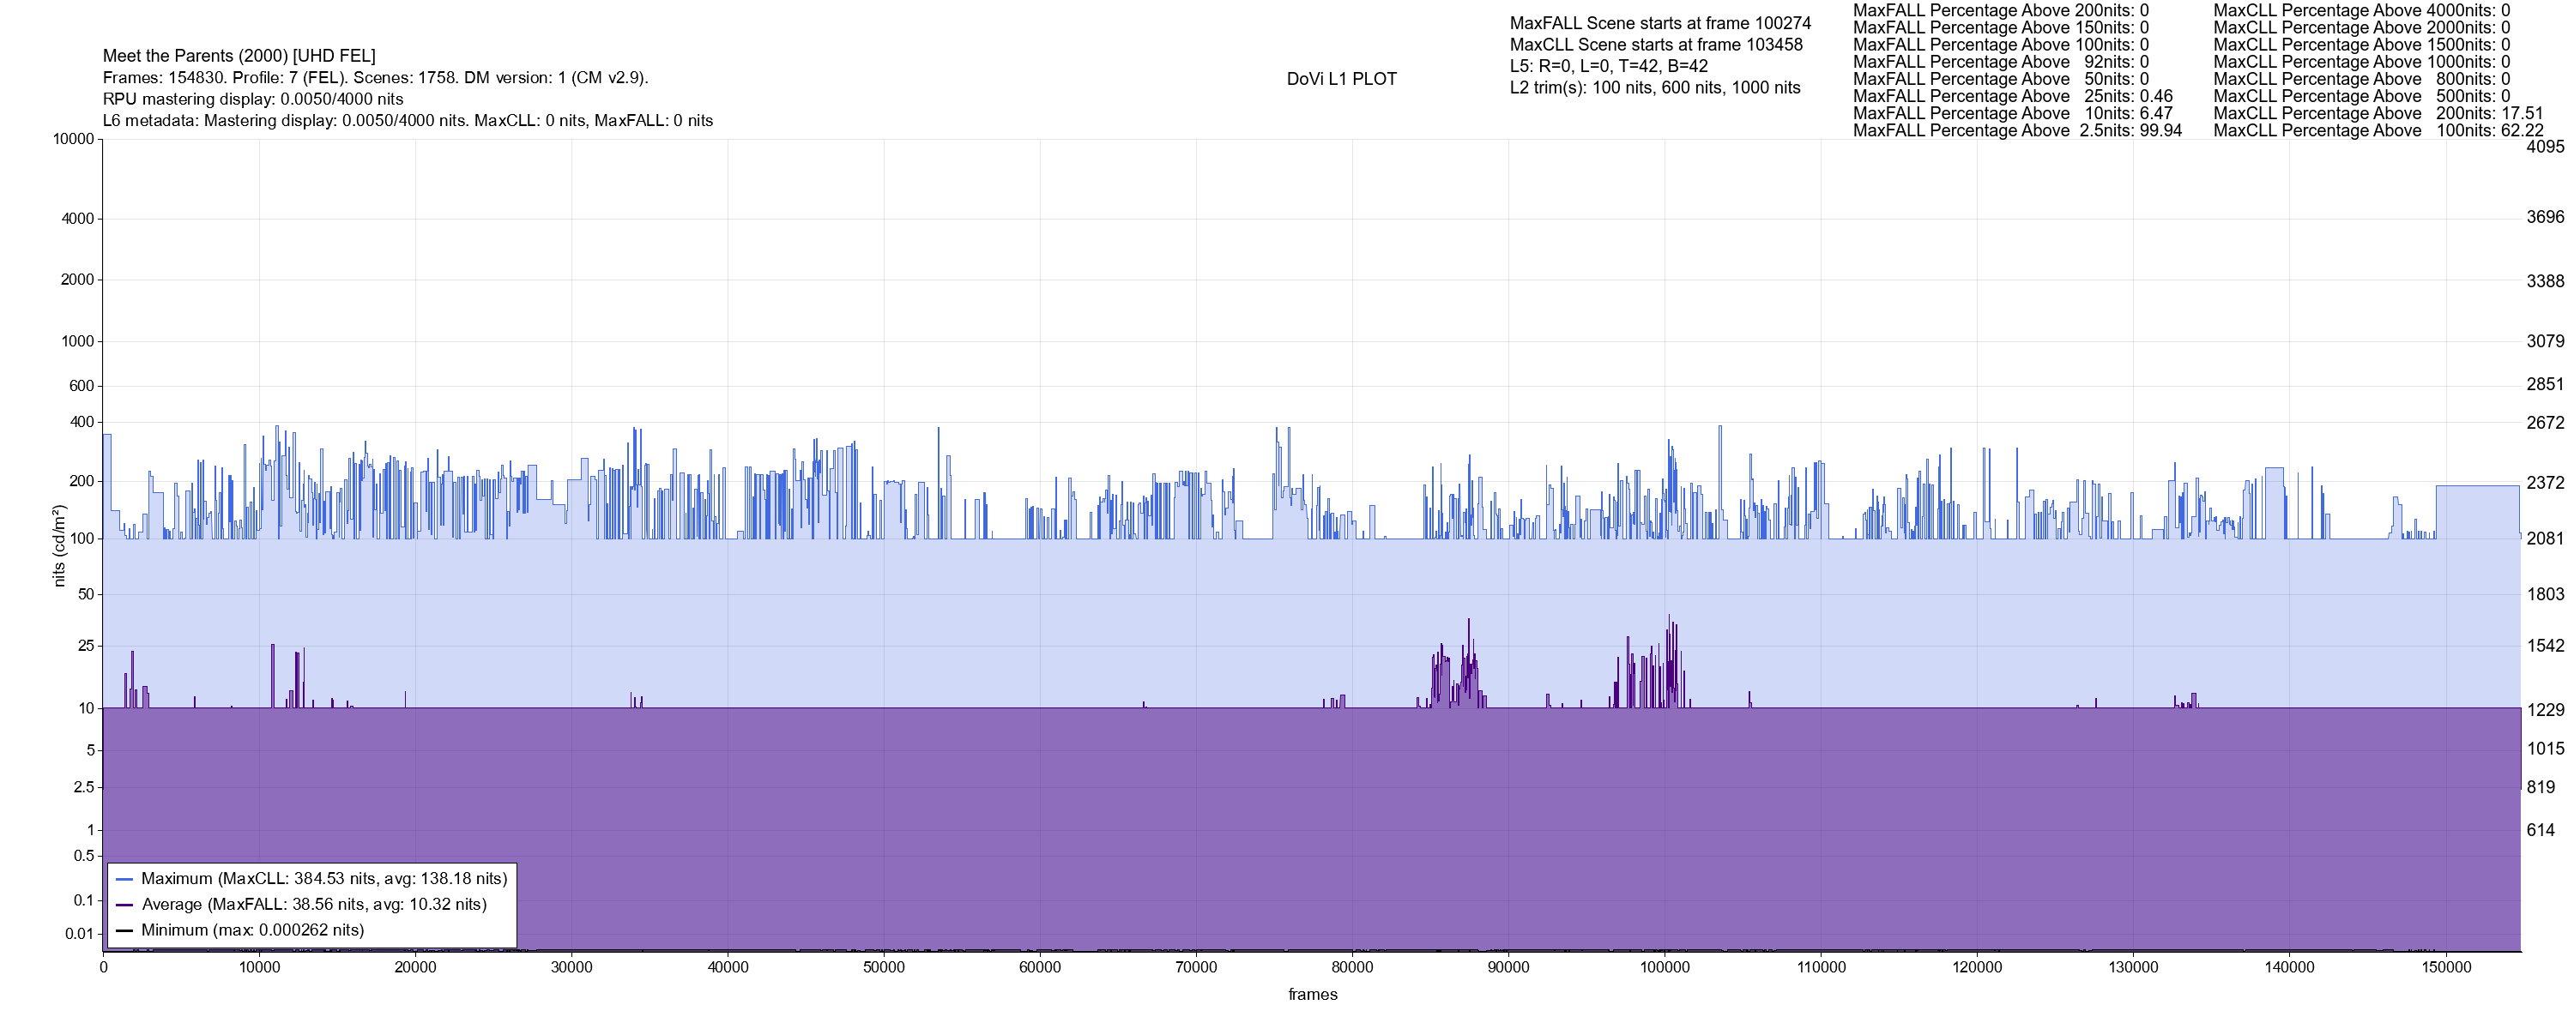Click the black Minimum legend line swatch
Screen dimensions: 2574x1029
point(125,931)
